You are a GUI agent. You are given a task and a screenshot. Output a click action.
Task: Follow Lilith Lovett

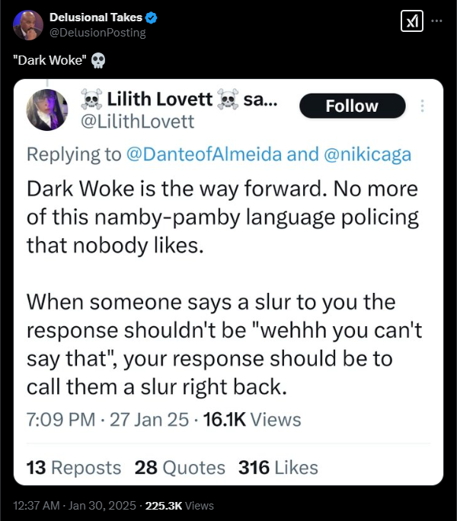click(352, 106)
